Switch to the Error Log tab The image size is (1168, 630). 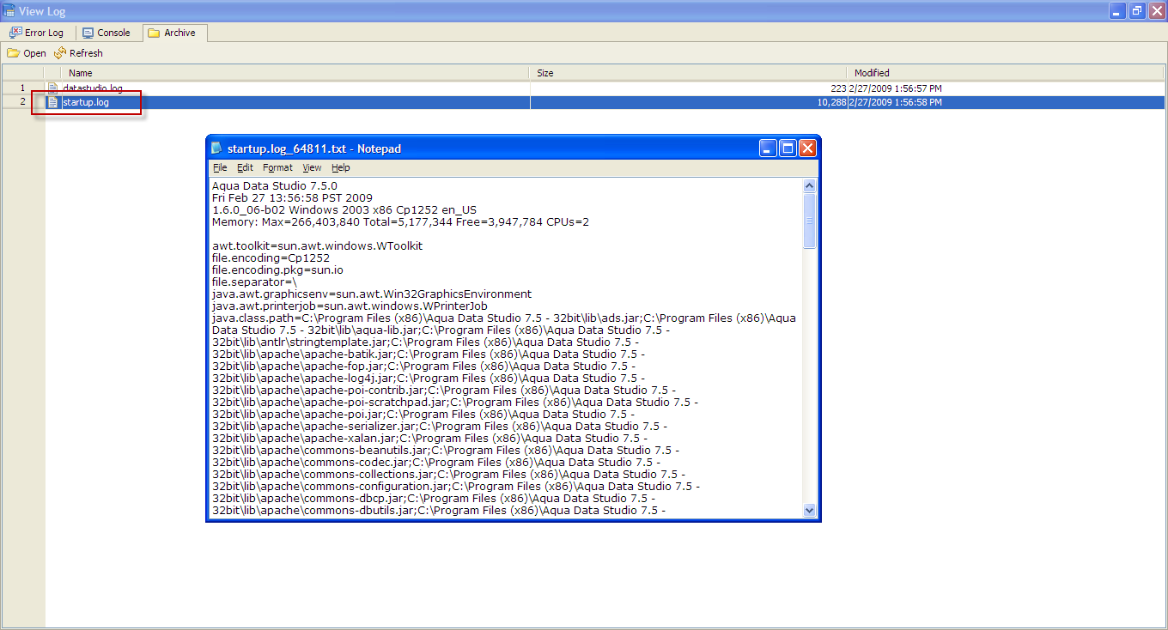pos(36,33)
